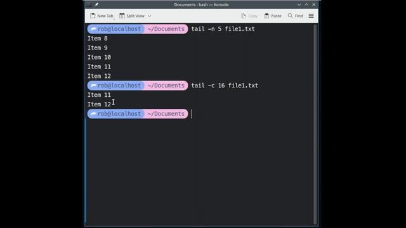Click the Split View button
This screenshot has height=228, width=406.
tap(132, 16)
